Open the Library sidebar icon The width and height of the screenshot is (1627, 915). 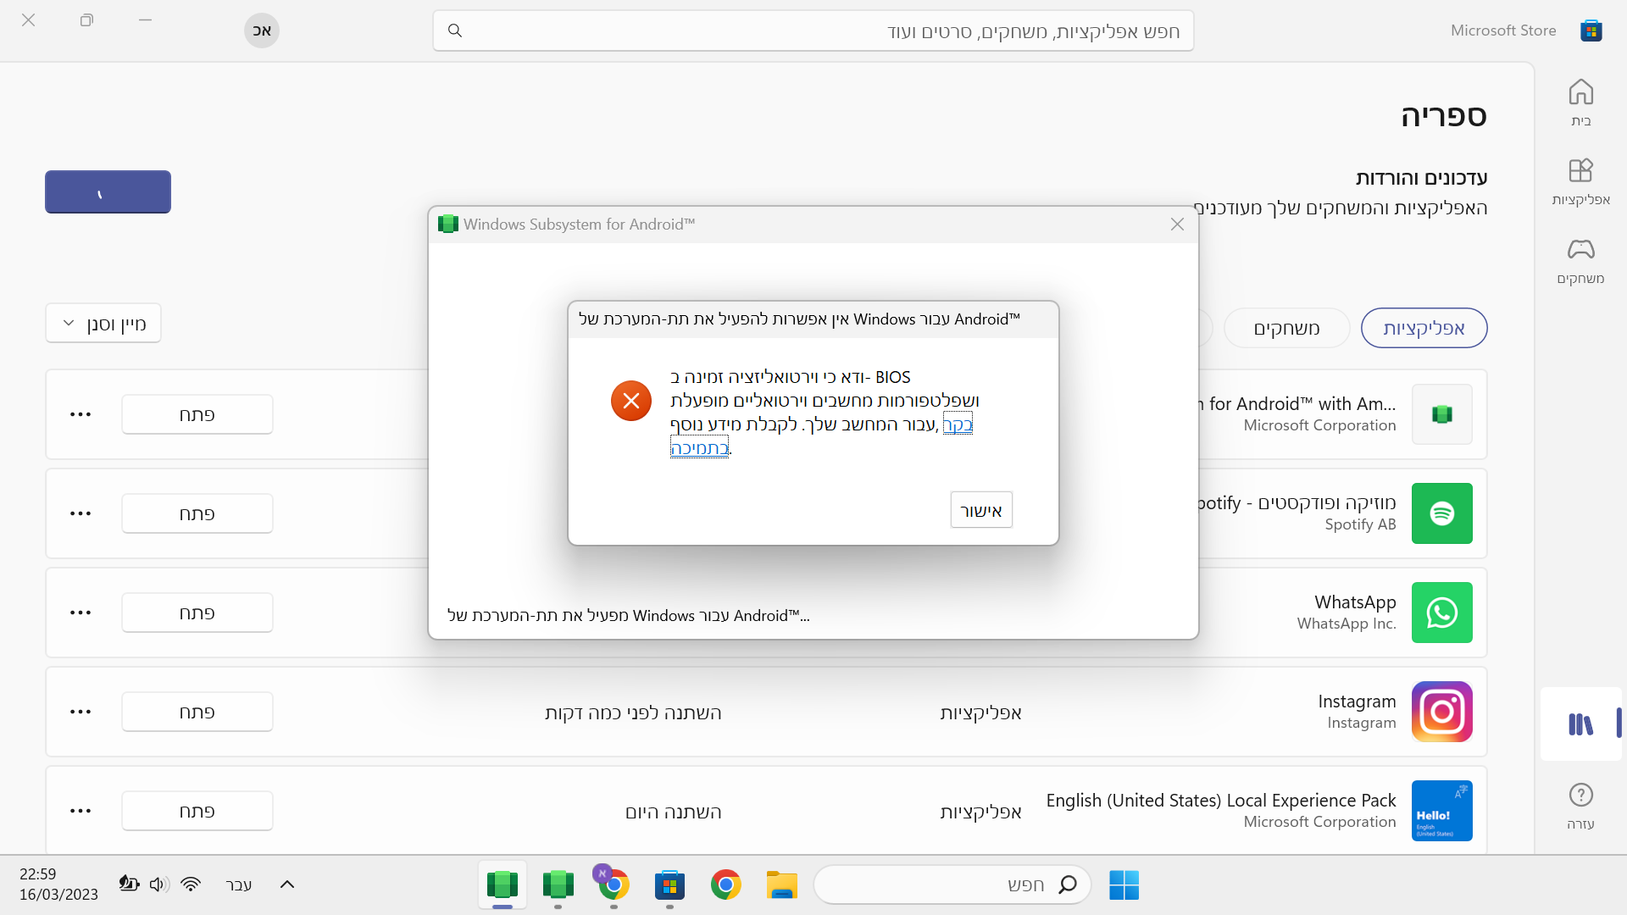pyautogui.click(x=1580, y=724)
